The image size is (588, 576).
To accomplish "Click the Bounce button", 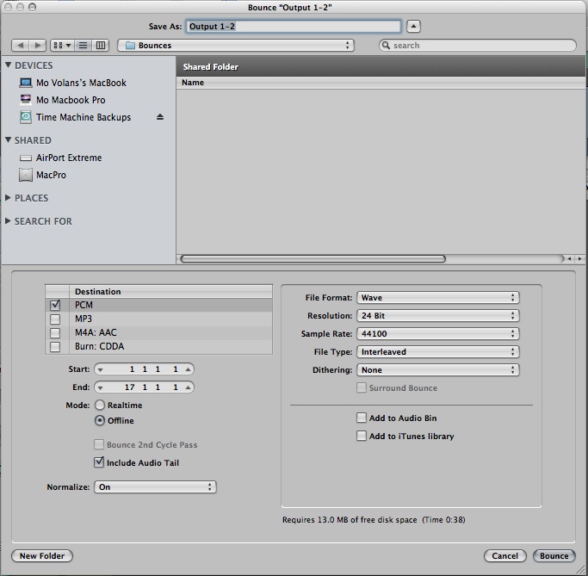I will tap(554, 556).
